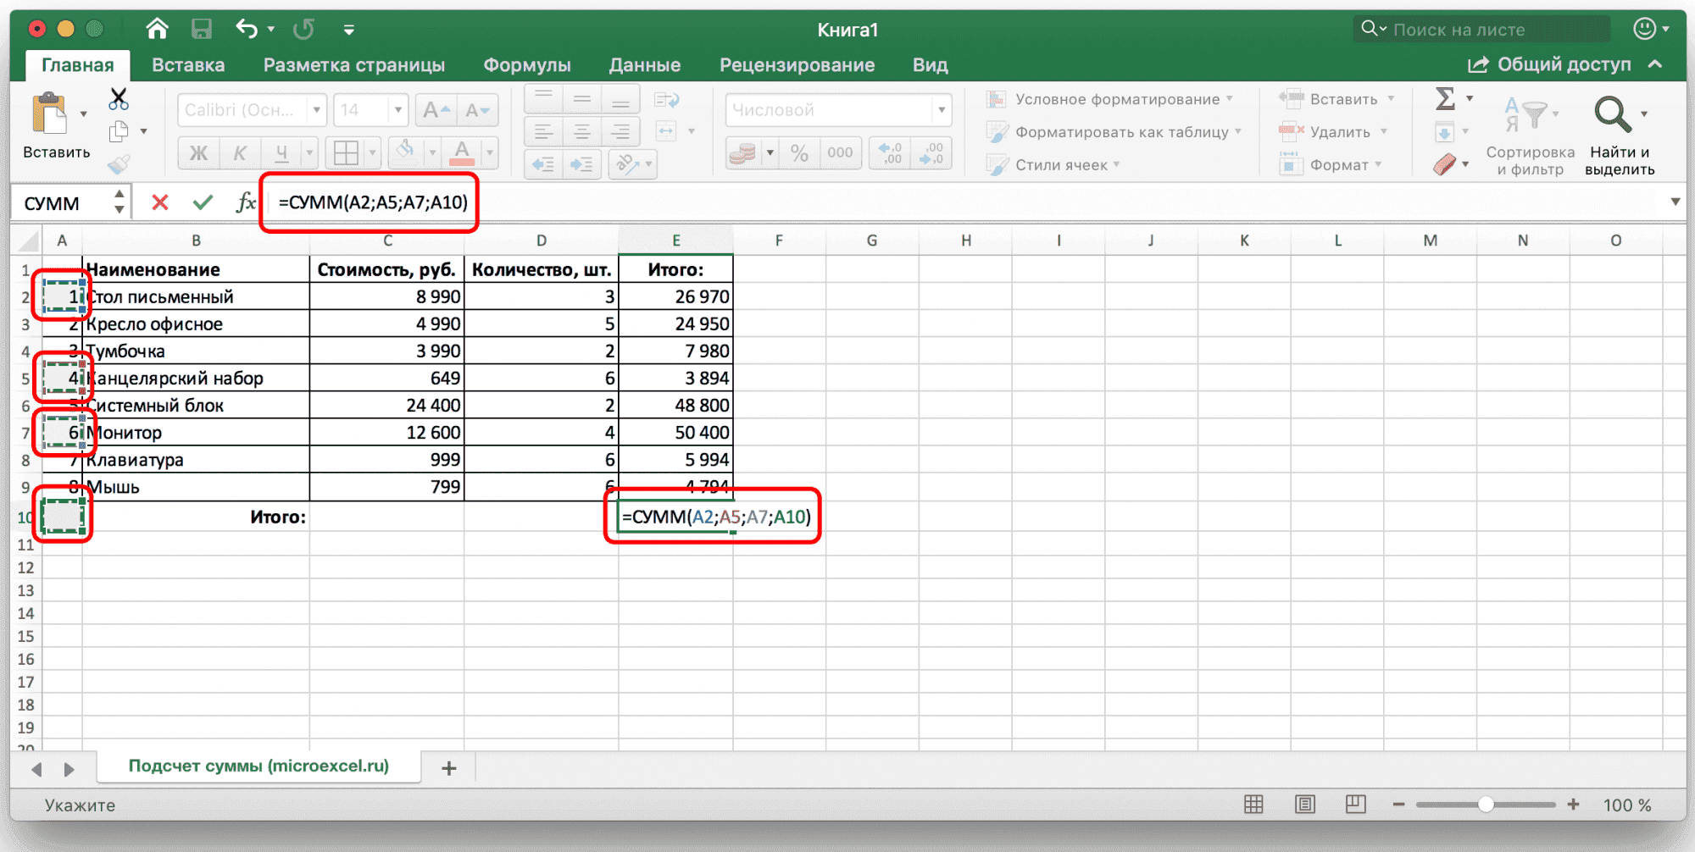1695x852 pixels.
Task: Switch to Page Layout view in status bar
Action: [1305, 805]
